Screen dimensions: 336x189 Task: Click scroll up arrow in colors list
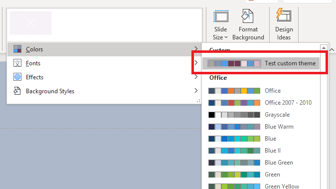324,48
